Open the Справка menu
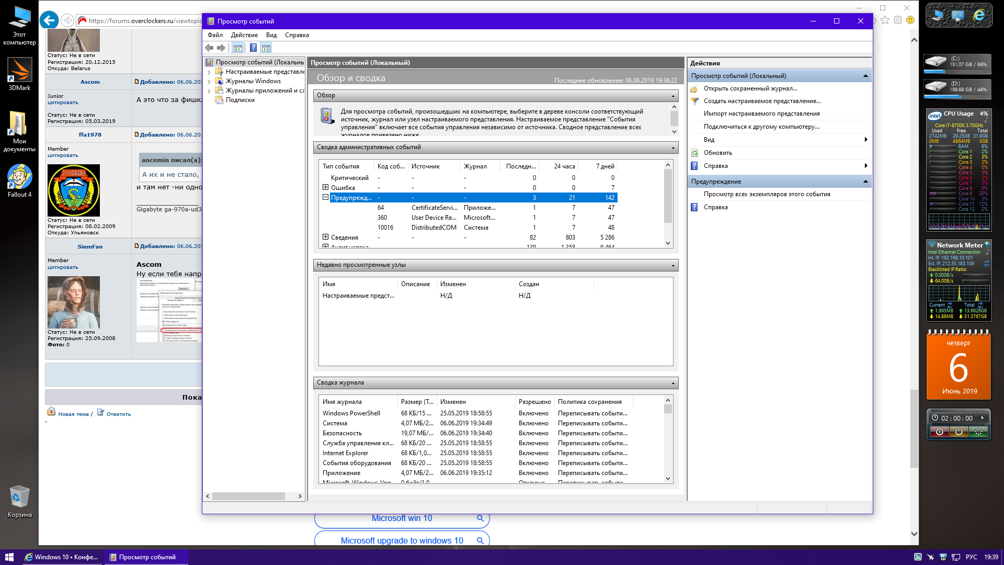1004x565 pixels. click(x=296, y=35)
